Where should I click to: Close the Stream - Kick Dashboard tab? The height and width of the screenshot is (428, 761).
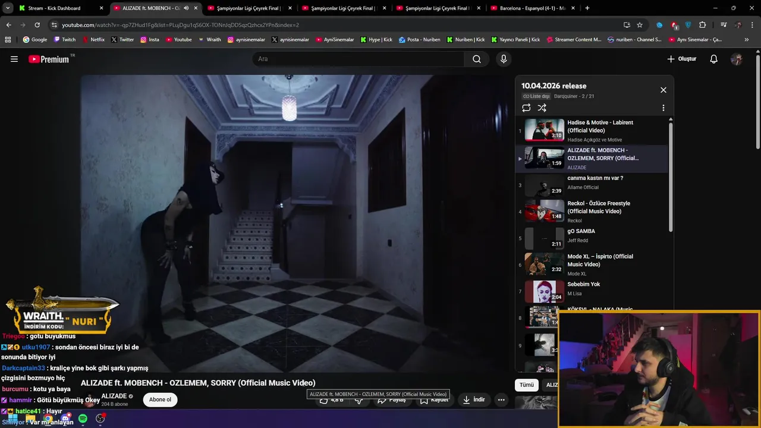(x=101, y=8)
